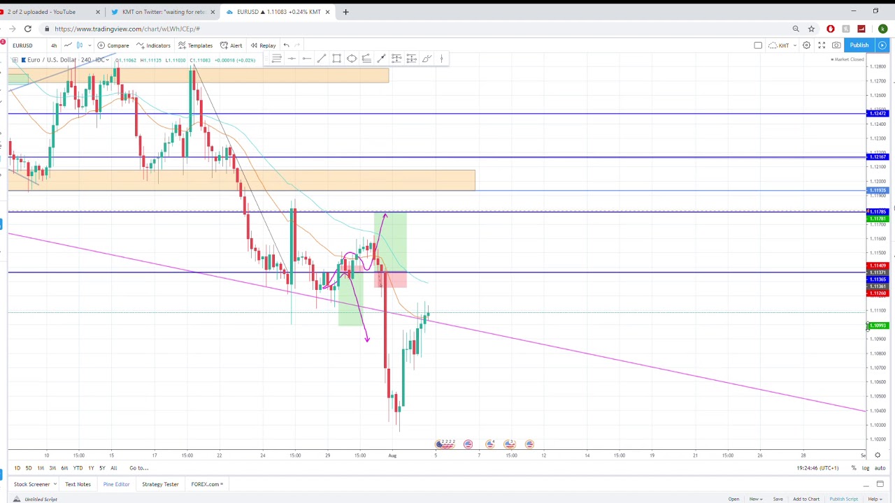Open chart settings gear at axis corner
Image resolution: width=895 pixels, height=503 pixels.
click(x=878, y=455)
